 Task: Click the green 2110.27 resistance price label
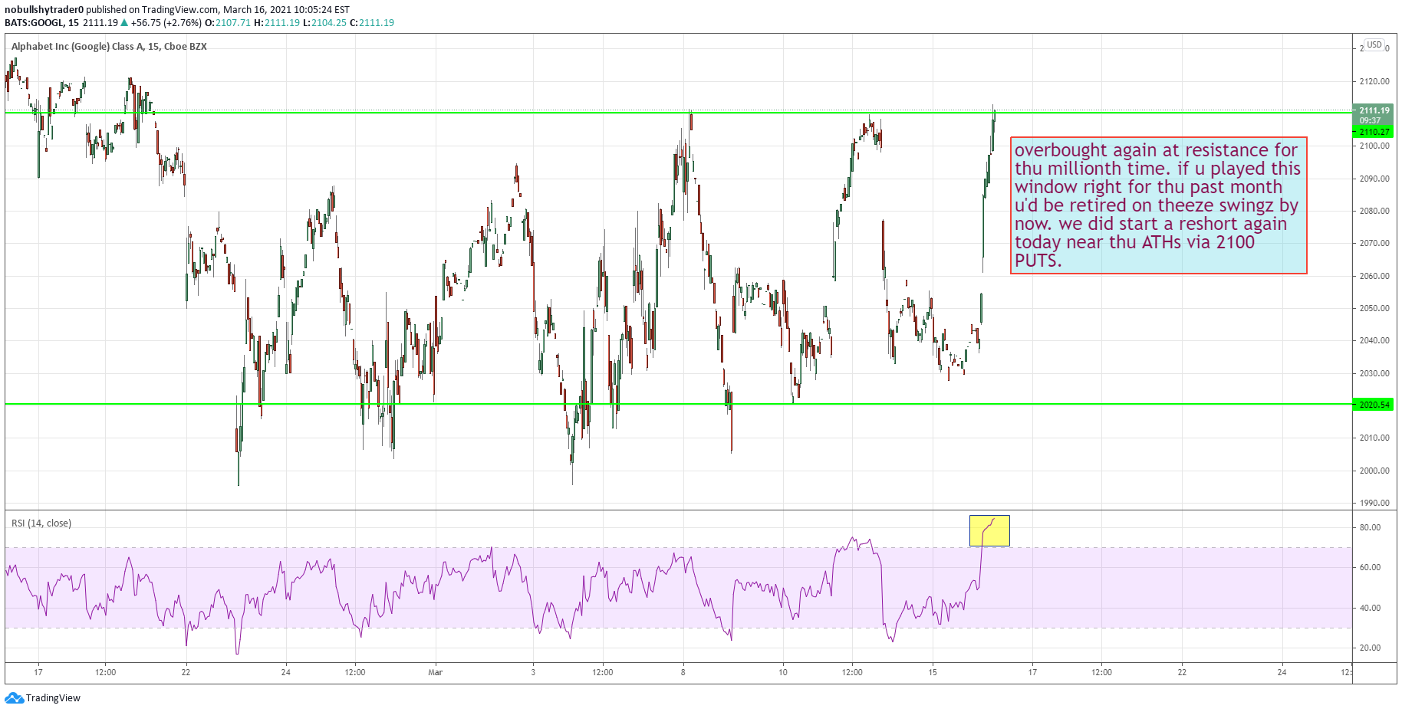[1374, 132]
